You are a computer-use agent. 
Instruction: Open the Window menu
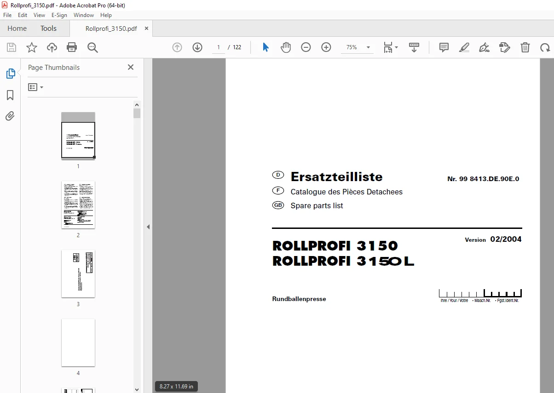[84, 15]
